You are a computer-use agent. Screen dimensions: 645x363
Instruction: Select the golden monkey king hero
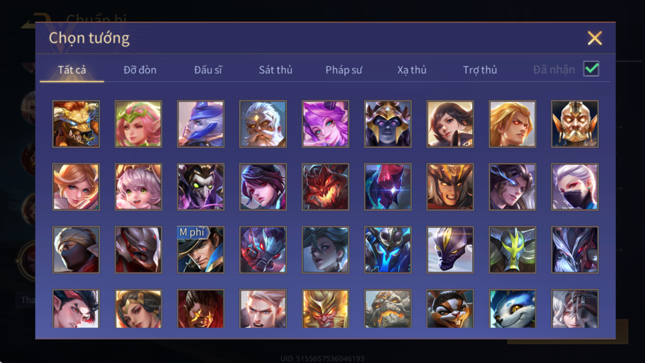point(325,308)
